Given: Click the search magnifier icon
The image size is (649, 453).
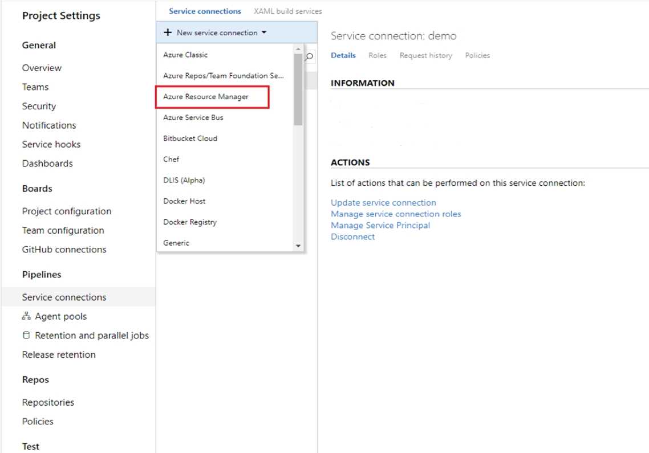Looking at the screenshot, I should (310, 57).
